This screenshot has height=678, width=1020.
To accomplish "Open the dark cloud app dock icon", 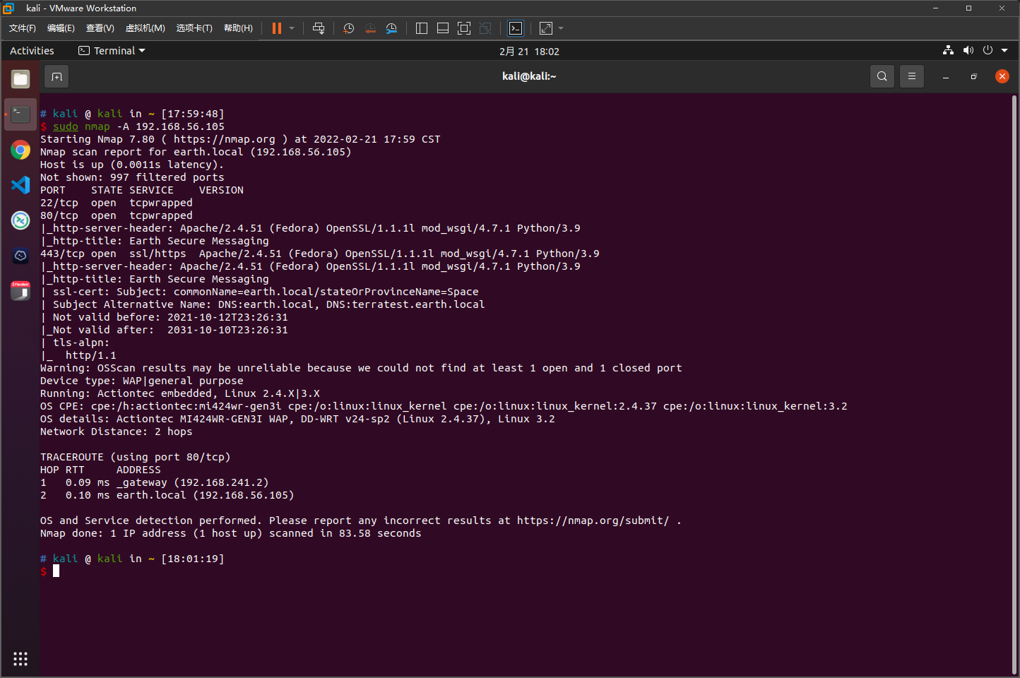I will 20,256.
